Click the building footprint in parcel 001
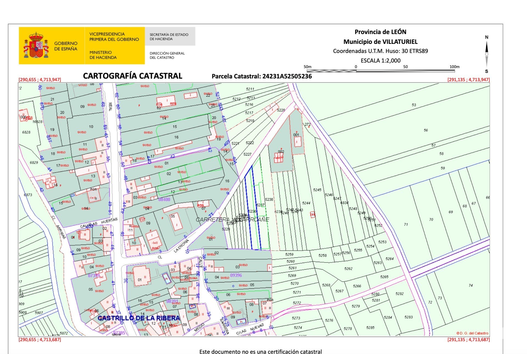 pos(297,142)
